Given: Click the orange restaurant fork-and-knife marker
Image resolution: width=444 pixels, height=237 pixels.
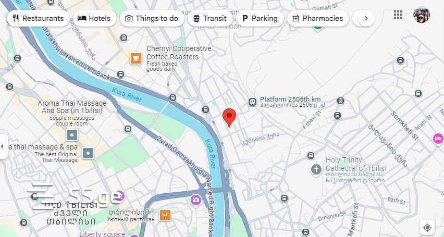Looking at the screenshot, I should pos(165,215).
